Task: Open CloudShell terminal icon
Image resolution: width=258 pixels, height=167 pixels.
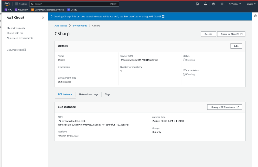Action: pyautogui.click(x=197, y=4)
